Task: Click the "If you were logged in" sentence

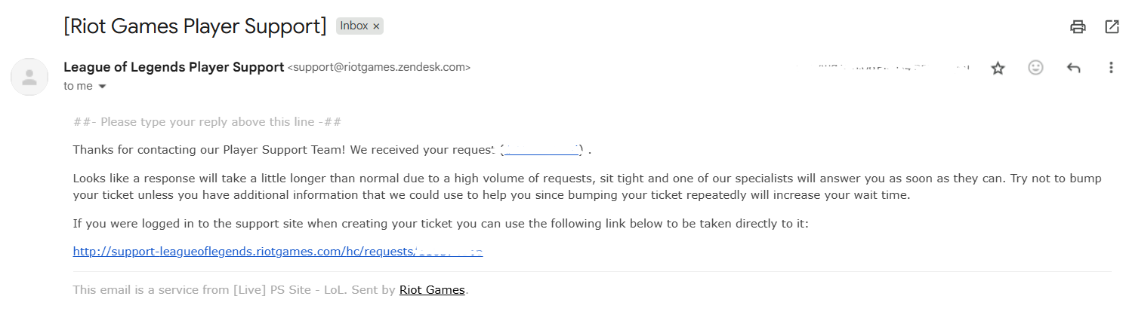Action: click(x=440, y=224)
